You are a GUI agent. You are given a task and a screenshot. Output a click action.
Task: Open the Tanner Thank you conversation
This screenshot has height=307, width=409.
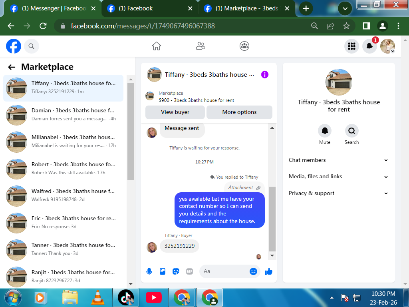63,250
